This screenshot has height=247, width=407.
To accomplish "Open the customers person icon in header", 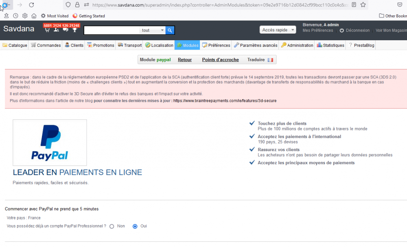I will pyautogui.click(x=56, y=30).
